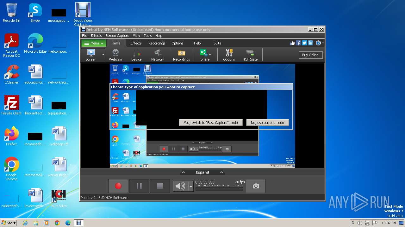
Task: Select Network camera capture
Action: pos(158,55)
